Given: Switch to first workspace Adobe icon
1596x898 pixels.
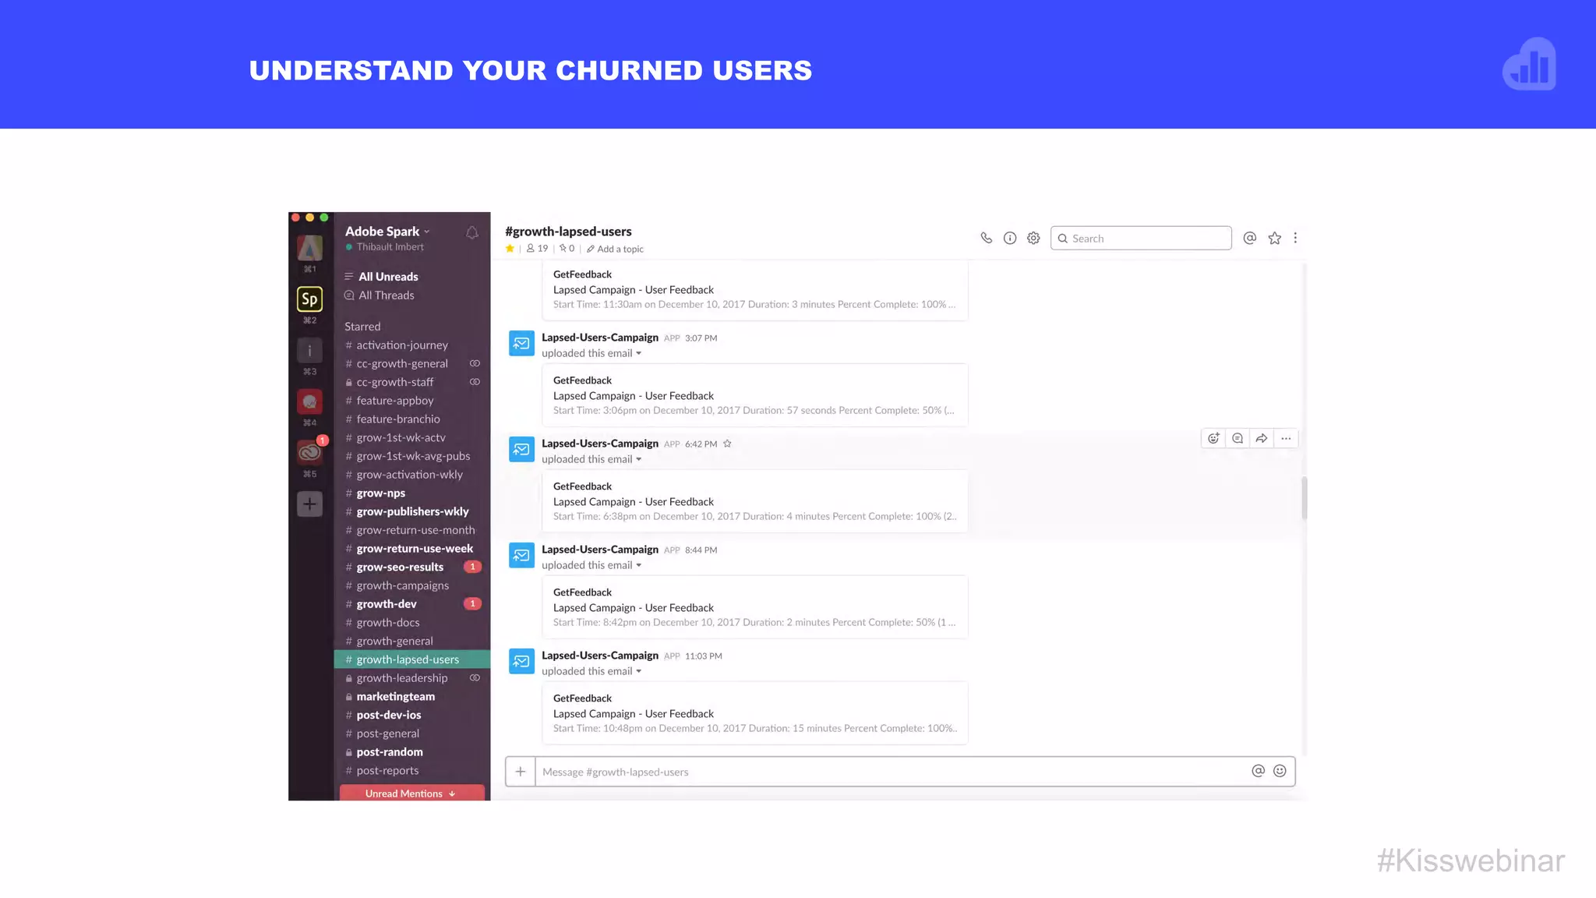Looking at the screenshot, I should pos(309,248).
